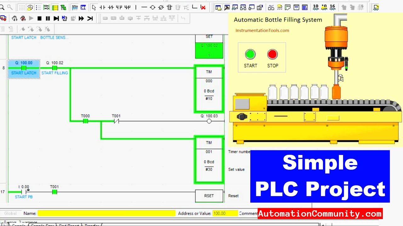
Task: Click the T001 normally closed contact
Action: click(116, 121)
